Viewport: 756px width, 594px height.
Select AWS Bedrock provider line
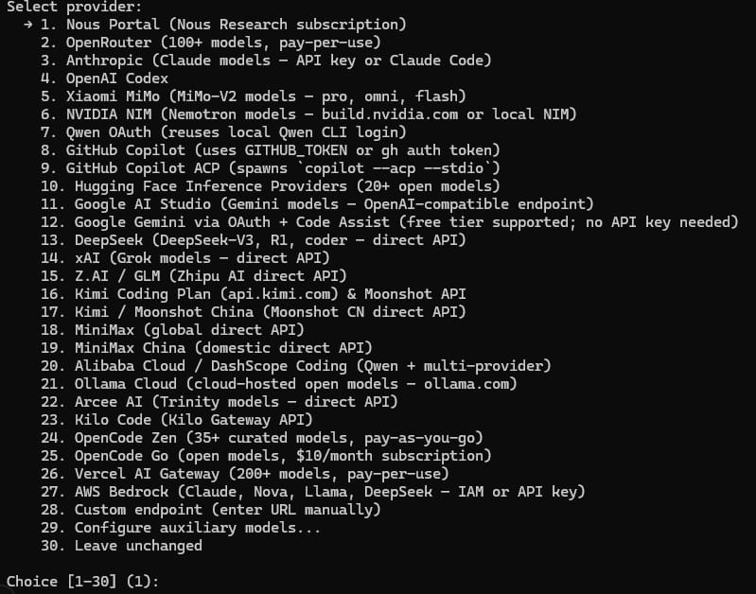click(313, 492)
